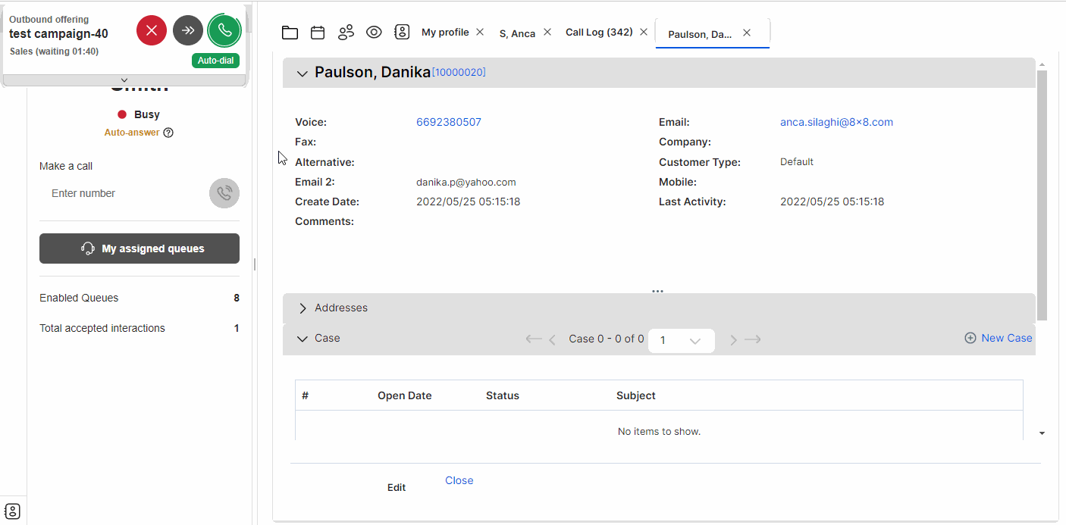
Task: Collapse the Case section
Action: (x=303, y=339)
